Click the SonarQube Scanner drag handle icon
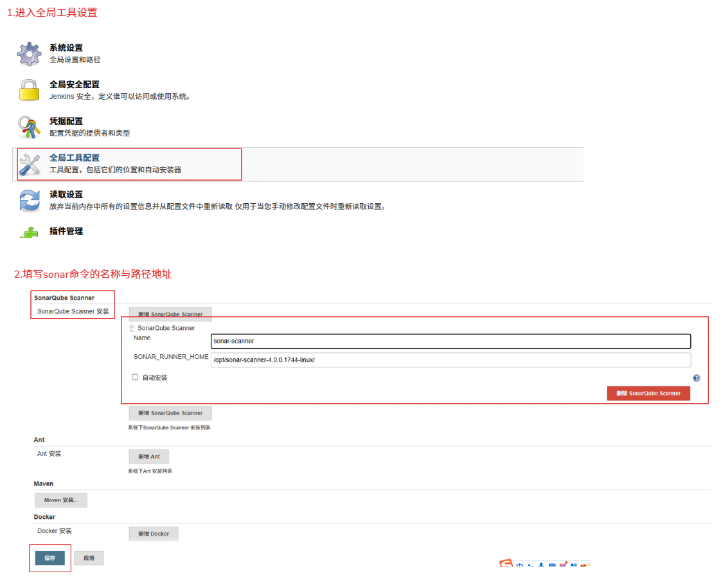The height and width of the screenshot is (578, 723). point(132,328)
